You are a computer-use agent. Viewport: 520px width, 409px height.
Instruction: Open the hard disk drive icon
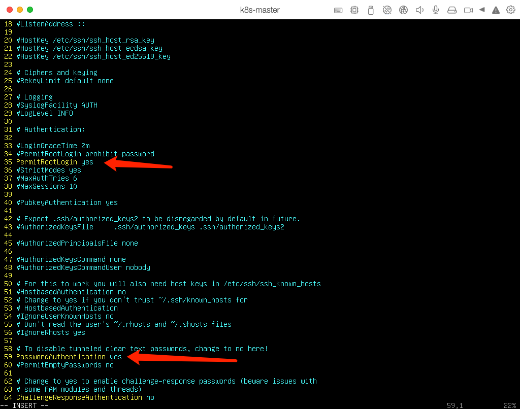click(x=452, y=10)
